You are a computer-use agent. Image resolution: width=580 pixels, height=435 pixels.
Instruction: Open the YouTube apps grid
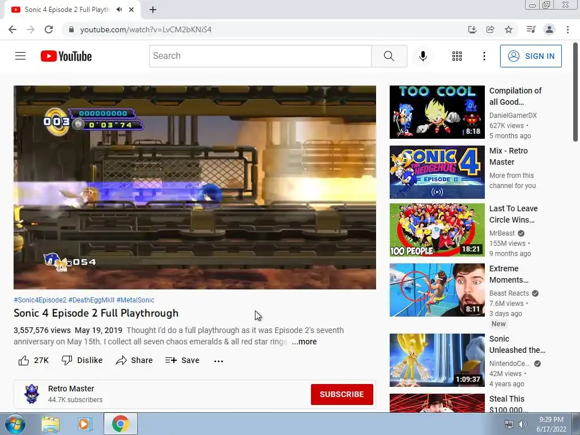pyautogui.click(x=457, y=56)
